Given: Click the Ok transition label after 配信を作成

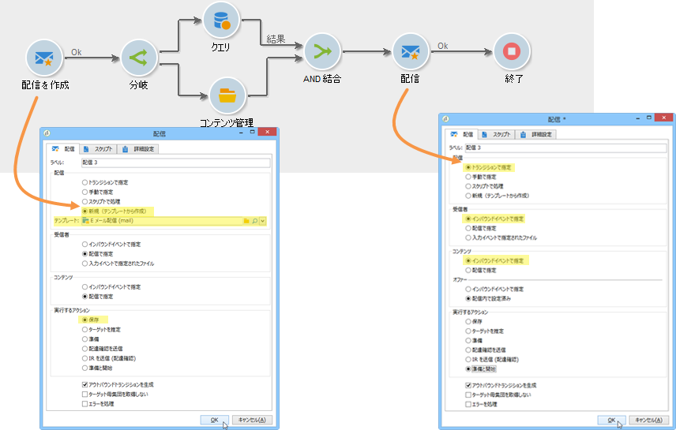Looking at the screenshot, I should (x=77, y=52).
